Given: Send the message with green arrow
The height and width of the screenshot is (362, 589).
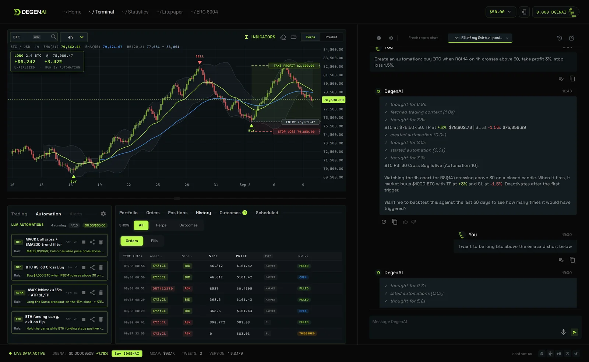Looking at the screenshot, I should 574,332.
